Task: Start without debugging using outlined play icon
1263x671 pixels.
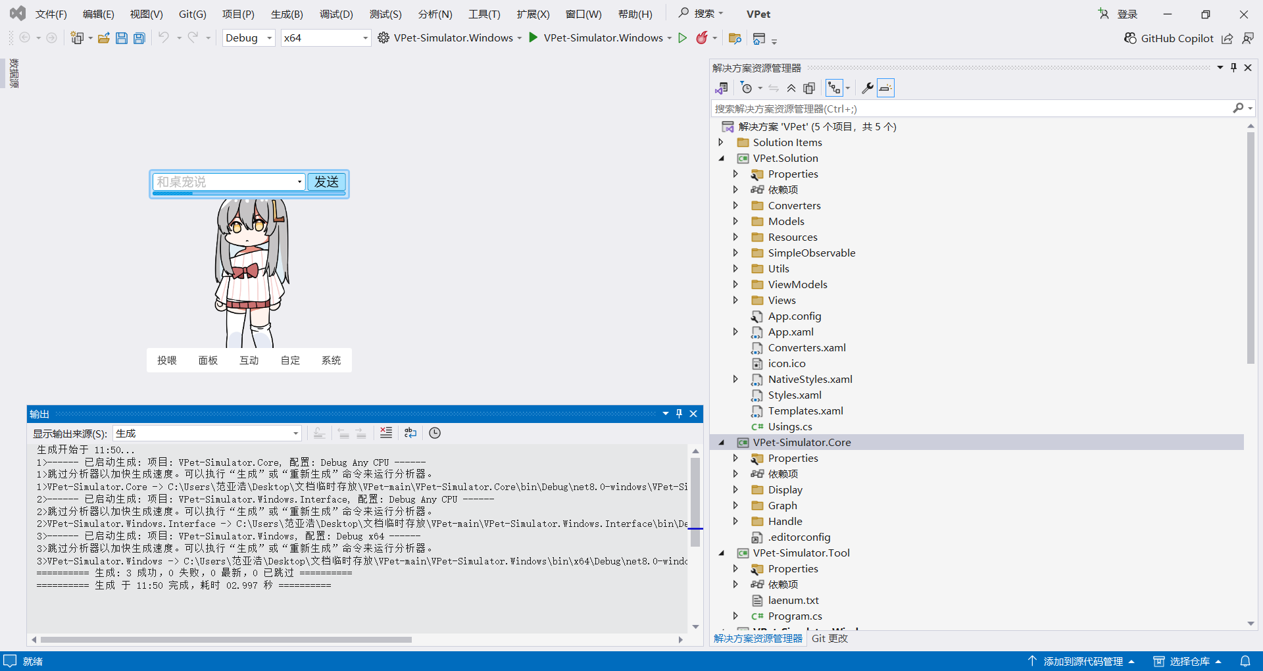Action: (x=683, y=37)
